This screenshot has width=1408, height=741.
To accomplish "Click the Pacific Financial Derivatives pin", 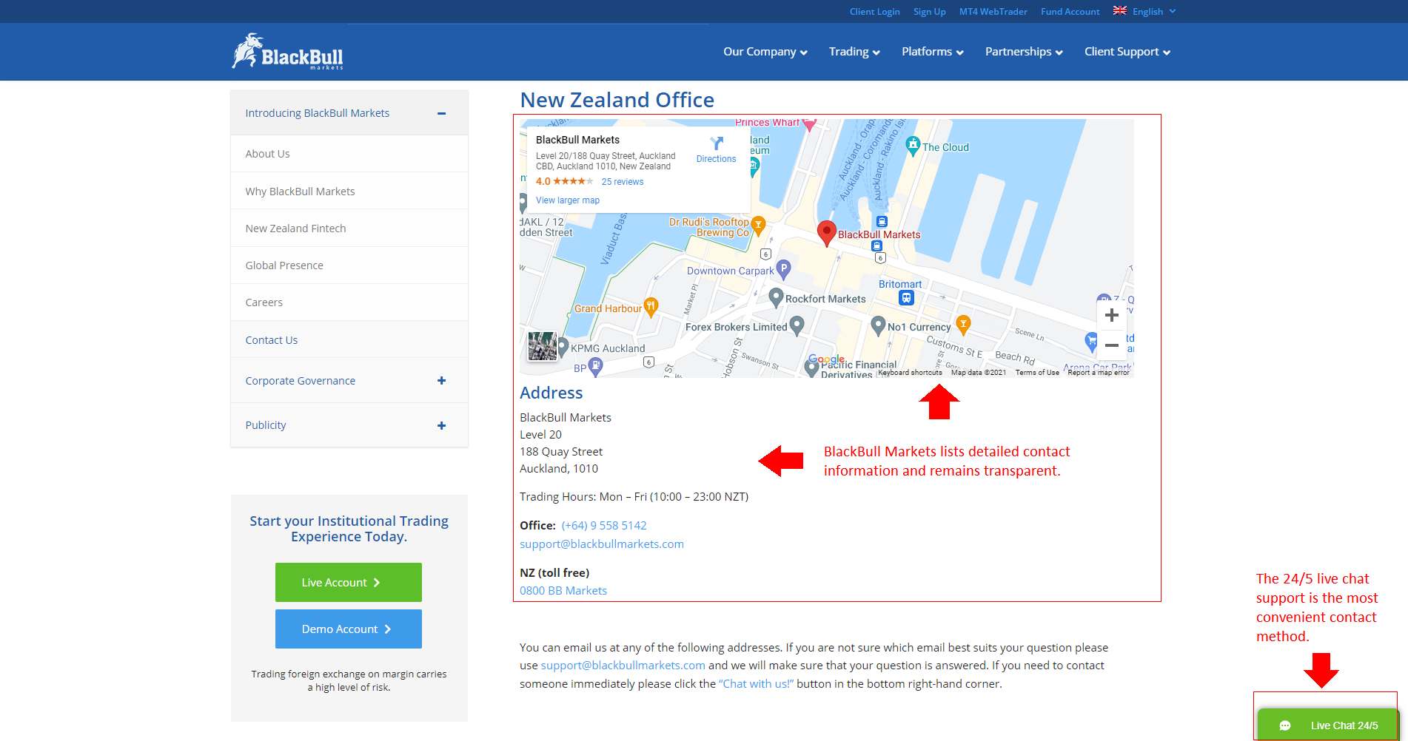I will (x=811, y=368).
